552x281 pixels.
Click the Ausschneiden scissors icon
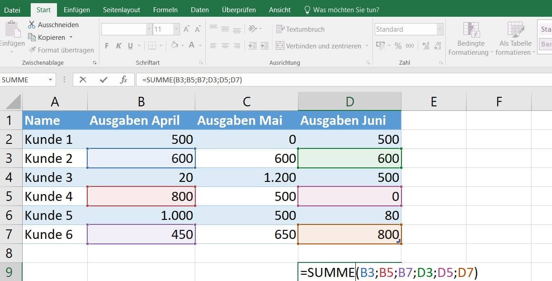point(32,24)
